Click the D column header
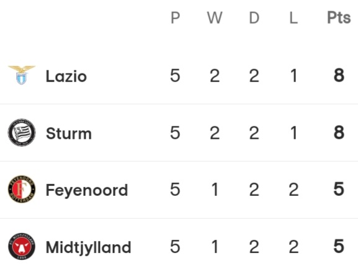Viewport: 358px width, 273px height. 254,17
